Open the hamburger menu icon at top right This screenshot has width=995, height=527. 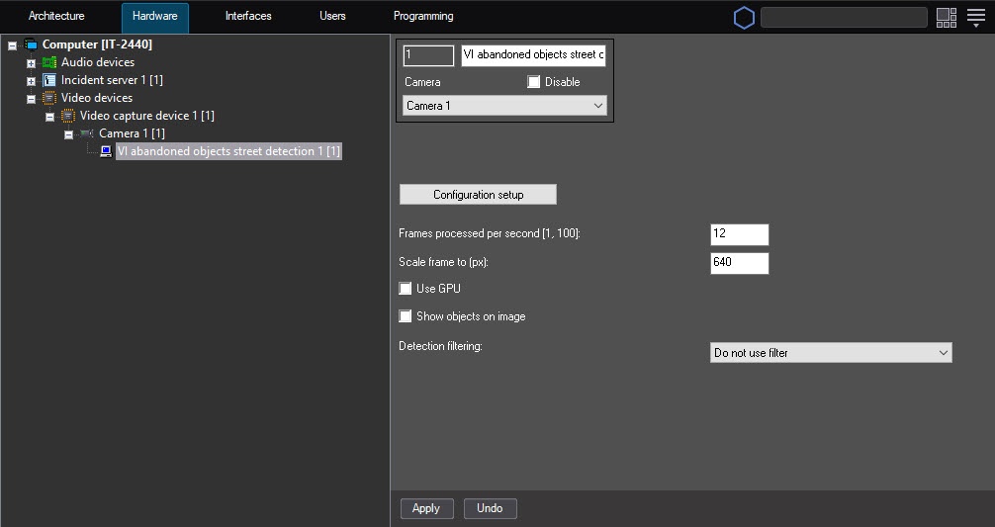976,17
